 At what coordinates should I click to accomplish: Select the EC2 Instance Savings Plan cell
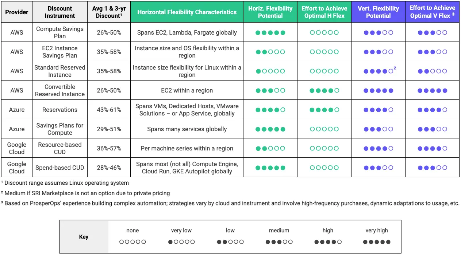(x=60, y=52)
